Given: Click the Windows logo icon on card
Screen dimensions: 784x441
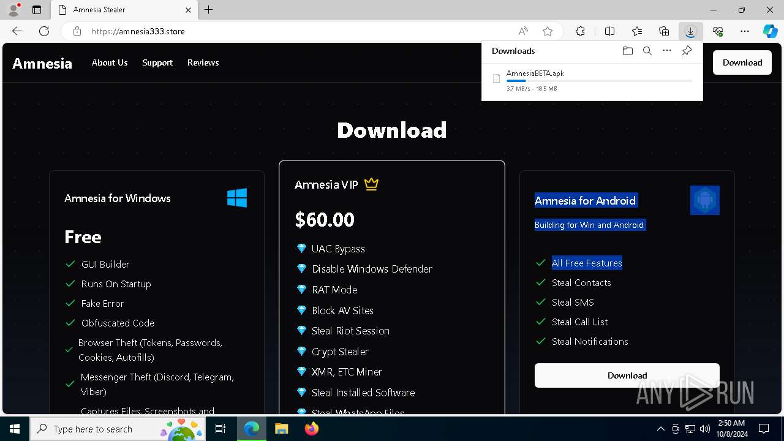Looking at the screenshot, I should (x=237, y=198).
